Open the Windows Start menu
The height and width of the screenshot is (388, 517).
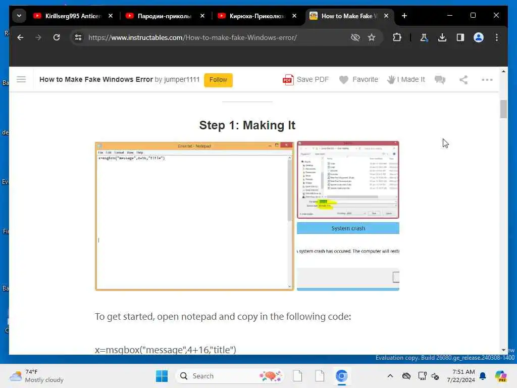162,376
